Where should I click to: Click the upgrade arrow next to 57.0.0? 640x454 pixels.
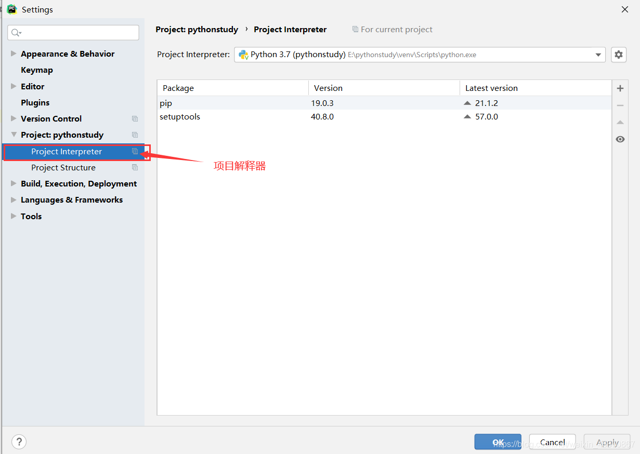click(x=467, y=117)
